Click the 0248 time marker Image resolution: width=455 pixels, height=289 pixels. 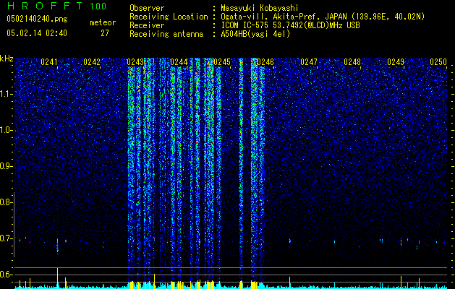[352, 62]
